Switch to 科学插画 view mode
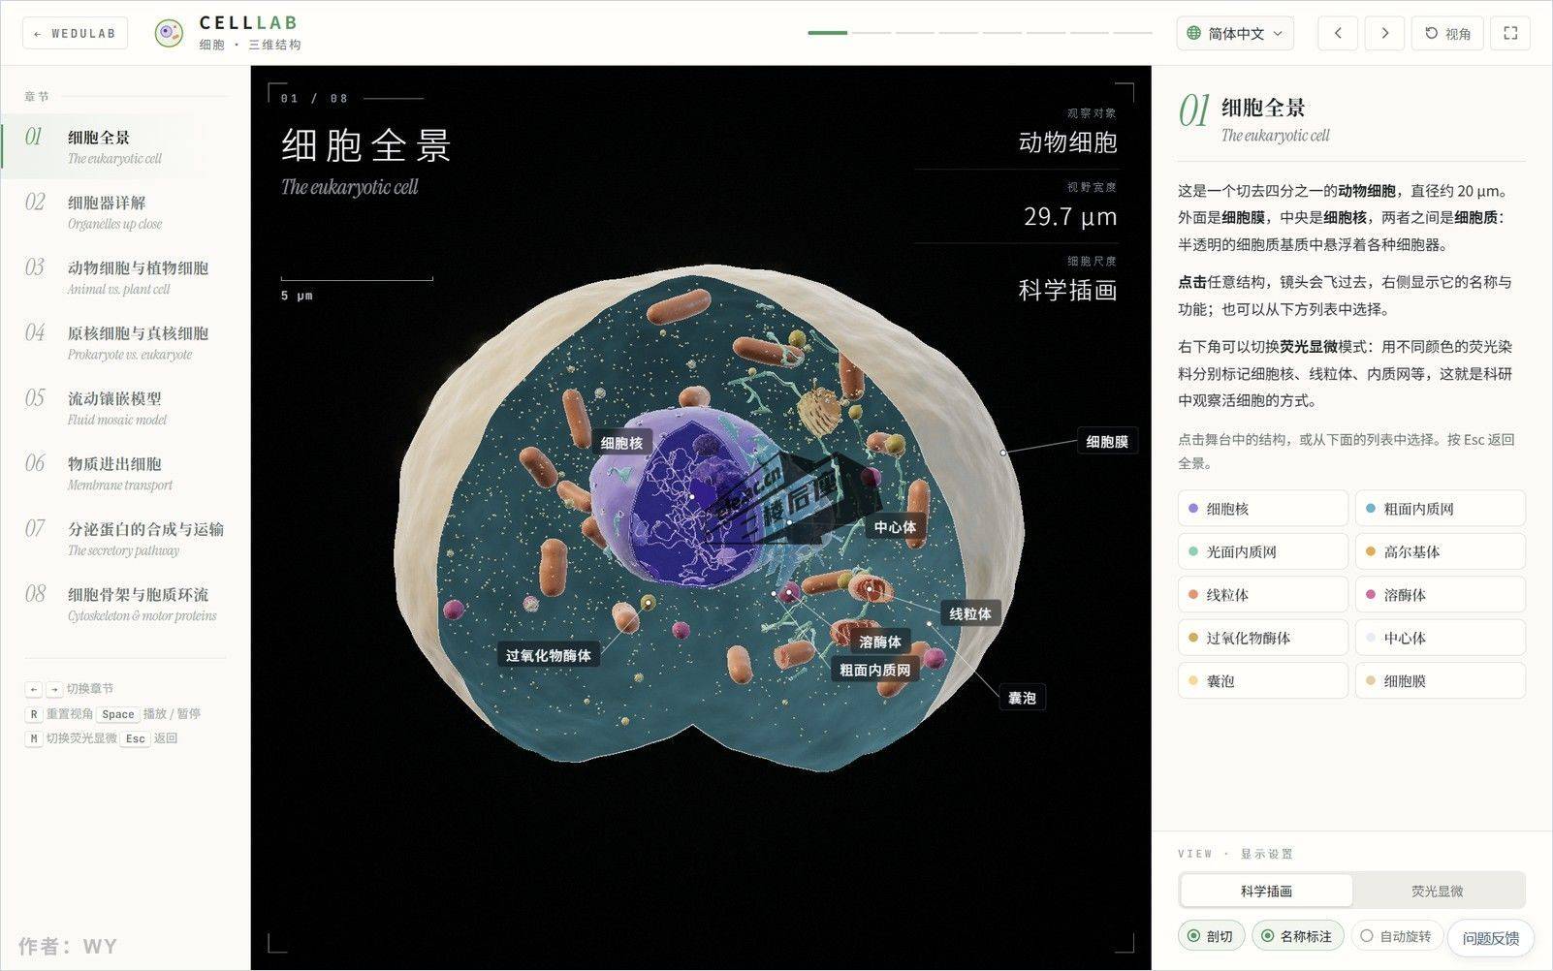The image size is (1553, 971). 1266,891
